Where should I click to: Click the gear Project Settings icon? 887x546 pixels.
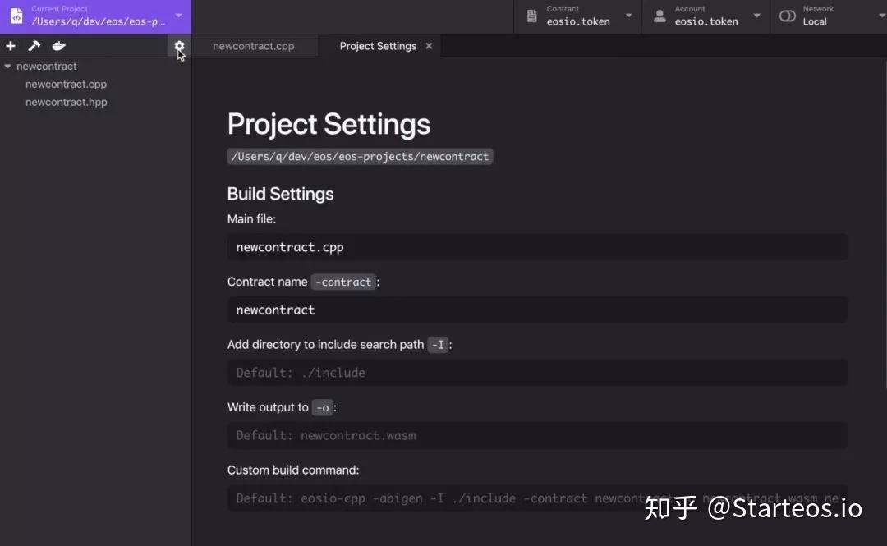click(178, 46)
